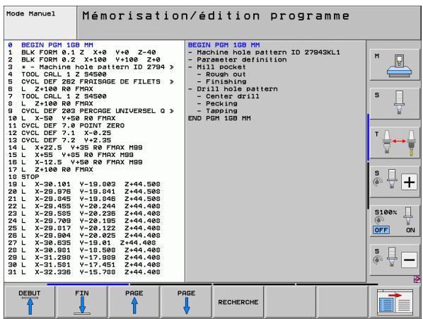The width and height of the screenshot is (423, 319).
Task: Select line 7 TOOL CALL 1 Z S4500
Action: [57, 96]
